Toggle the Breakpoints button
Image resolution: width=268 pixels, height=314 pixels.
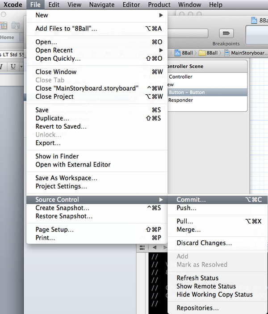[x=226, y=33]
